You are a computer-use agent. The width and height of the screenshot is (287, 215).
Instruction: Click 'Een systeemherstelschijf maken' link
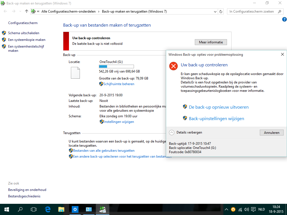tap(26, 48)
